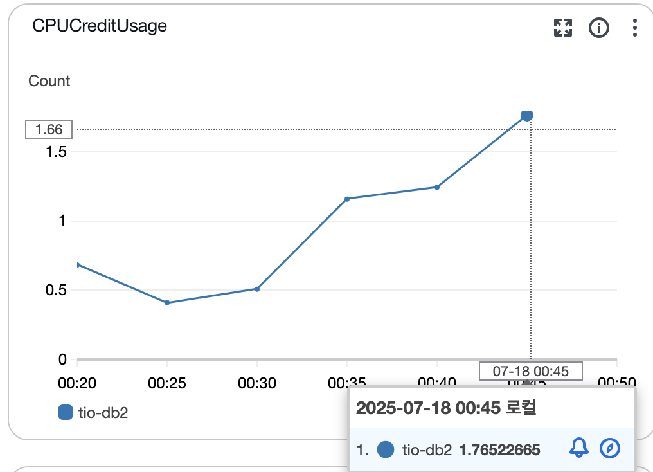653x472 pixels.
Task: Click the 07-18 00:45 x-axis hover label
Action: point(531,371)
